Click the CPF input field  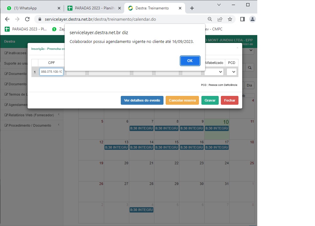click(x=51, y=72)
